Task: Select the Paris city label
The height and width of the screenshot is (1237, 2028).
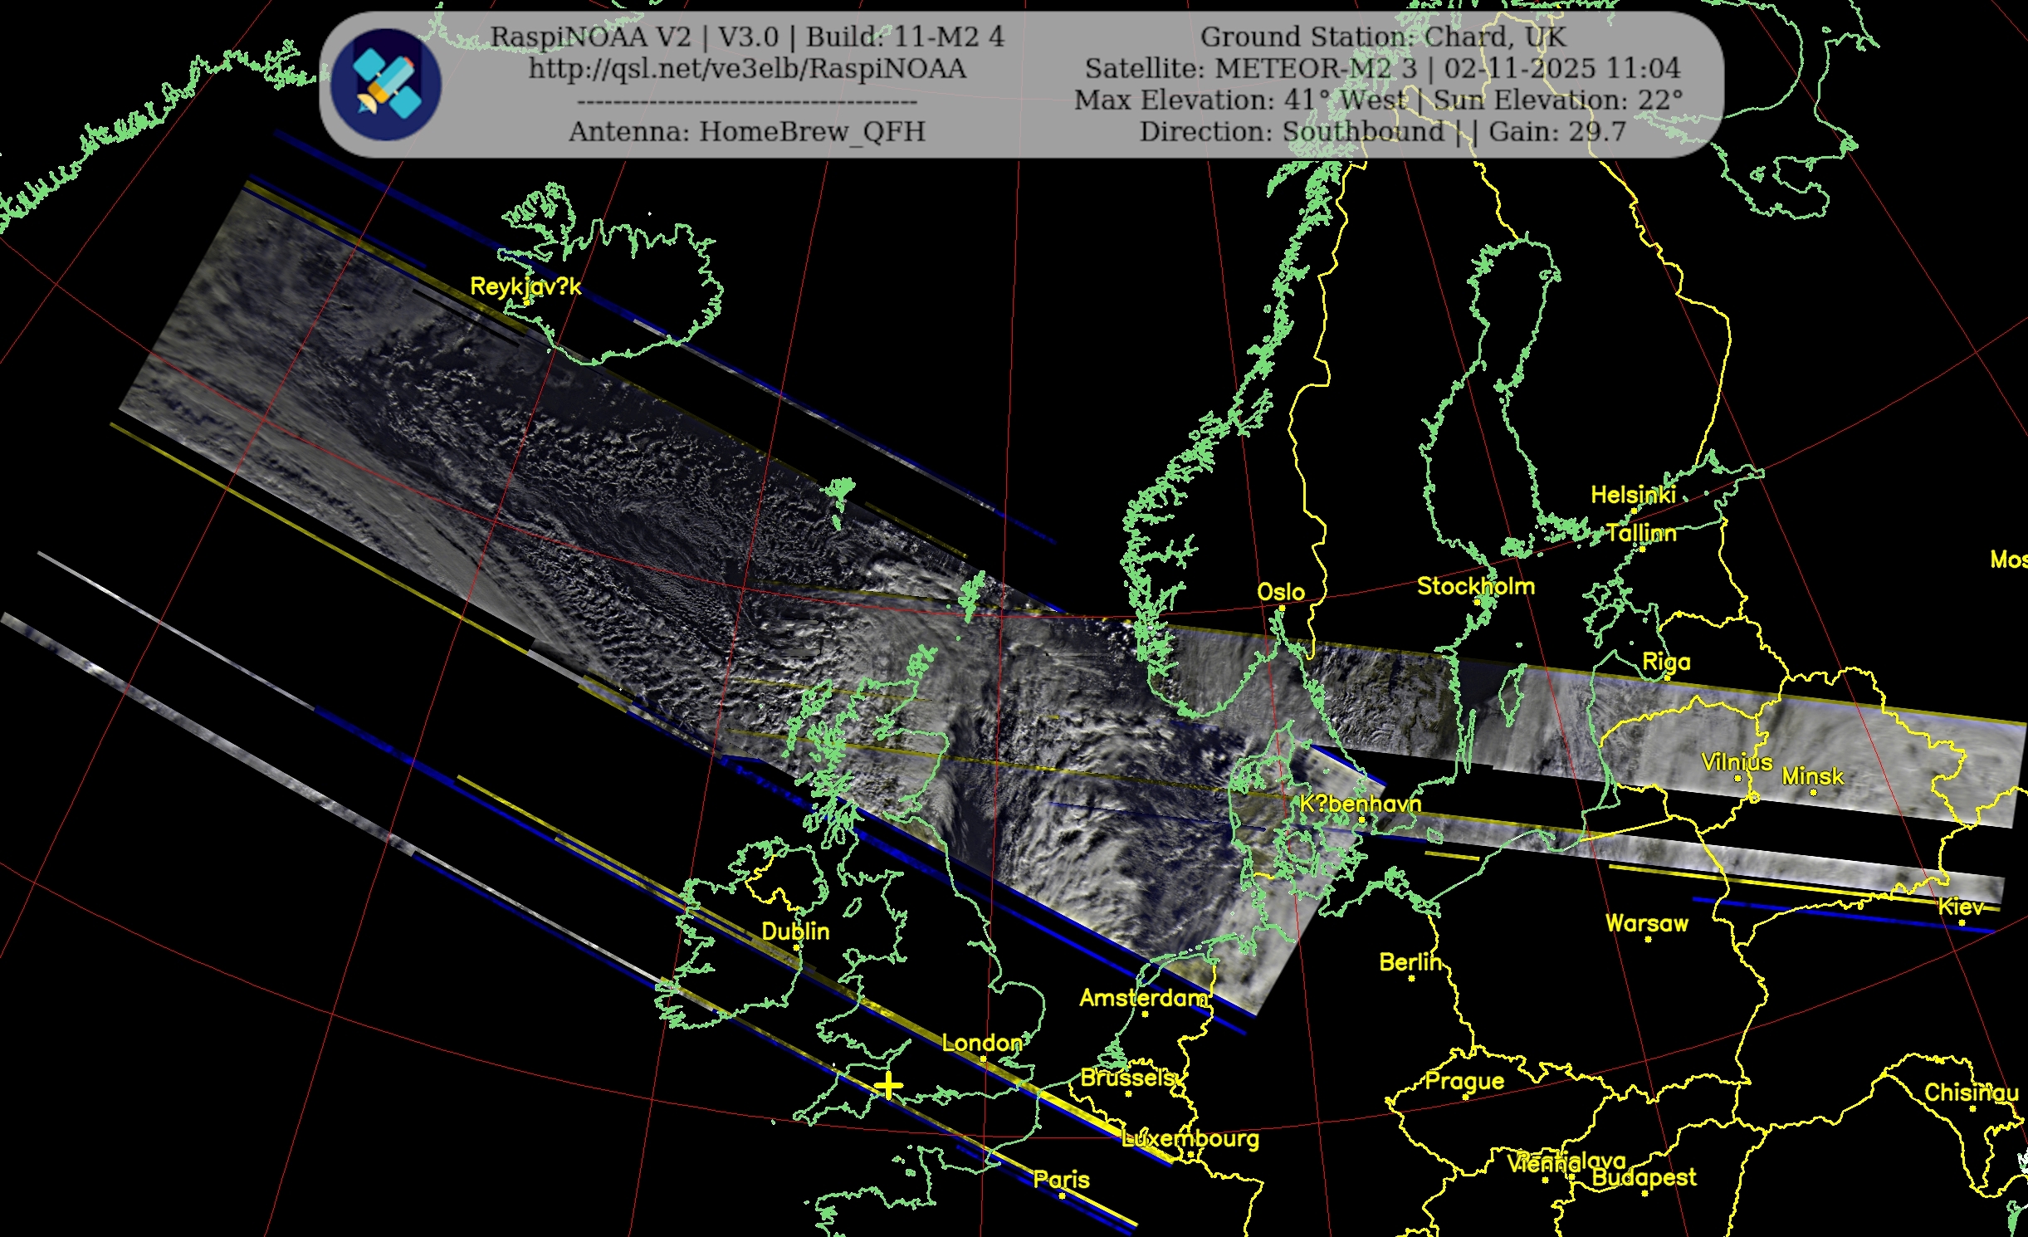Action: 1061,1179
